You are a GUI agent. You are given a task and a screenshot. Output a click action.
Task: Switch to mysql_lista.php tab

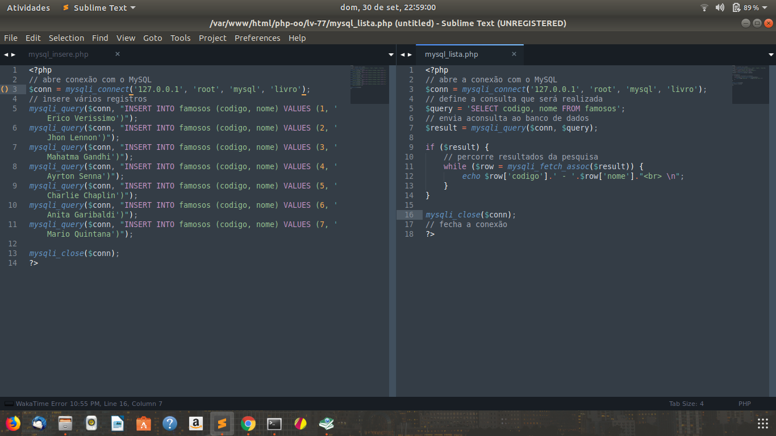(452, 54)
